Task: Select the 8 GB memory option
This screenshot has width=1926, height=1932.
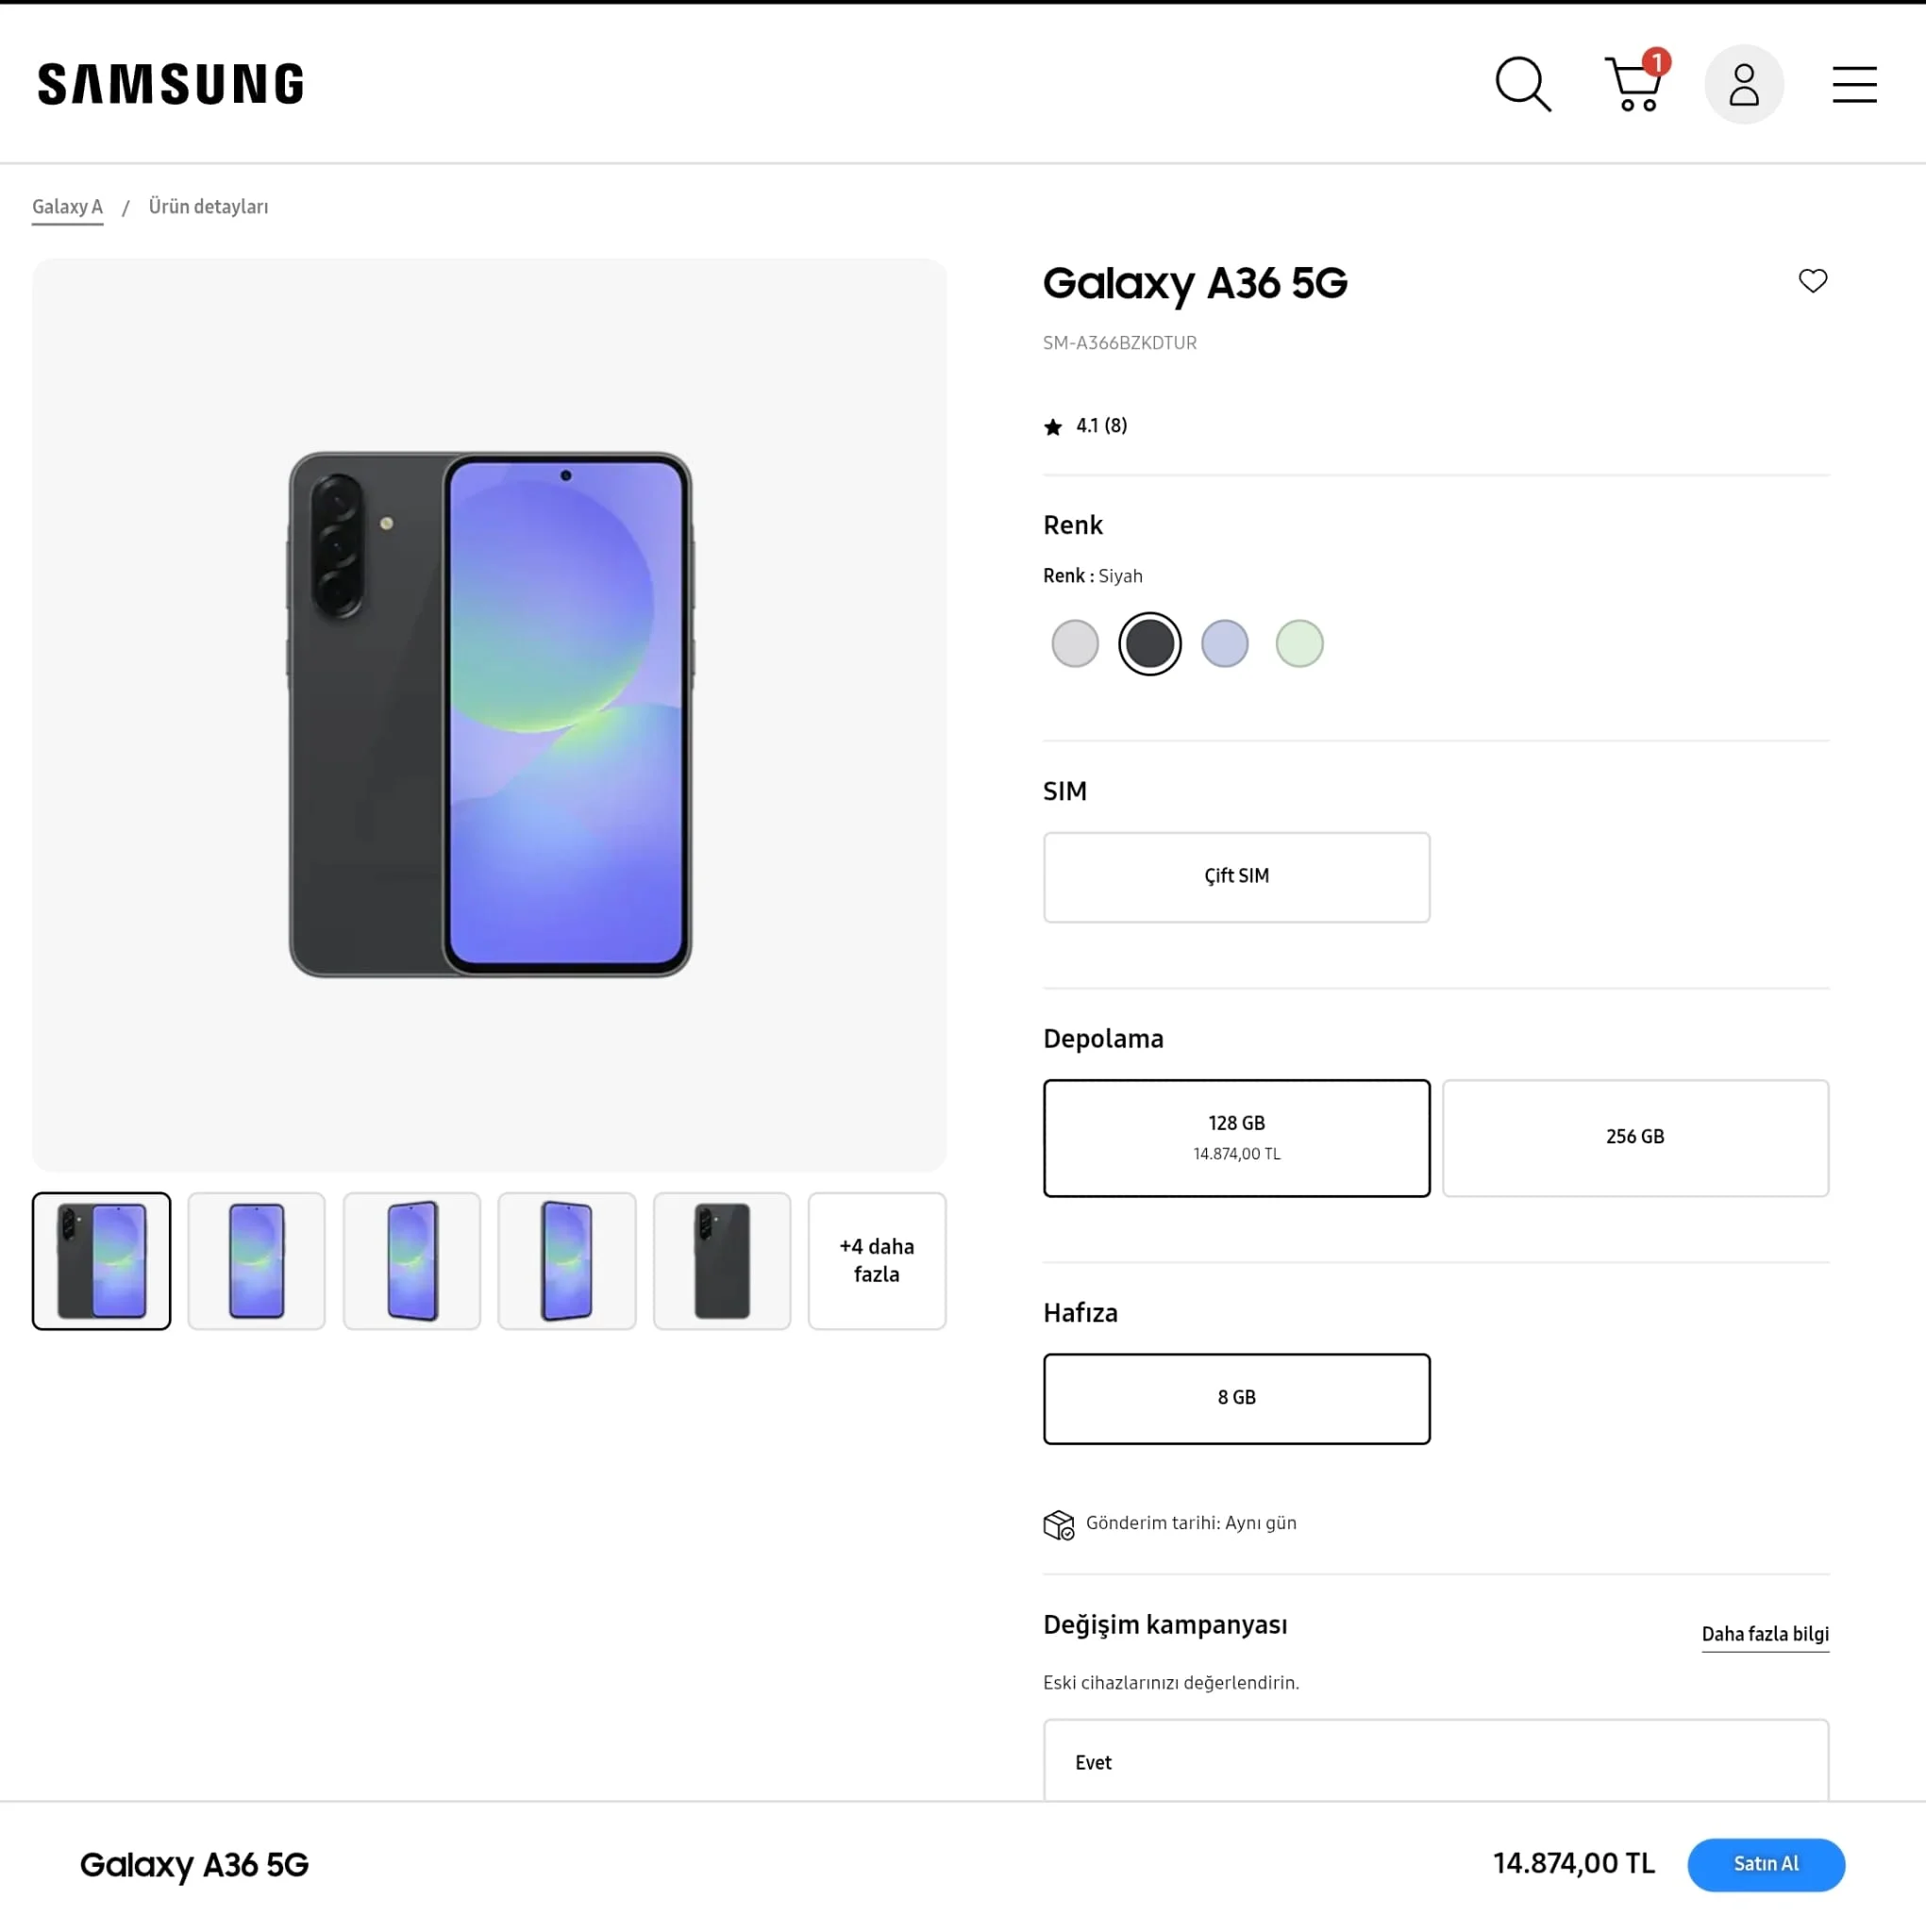Action: tap(1235, 1397)
